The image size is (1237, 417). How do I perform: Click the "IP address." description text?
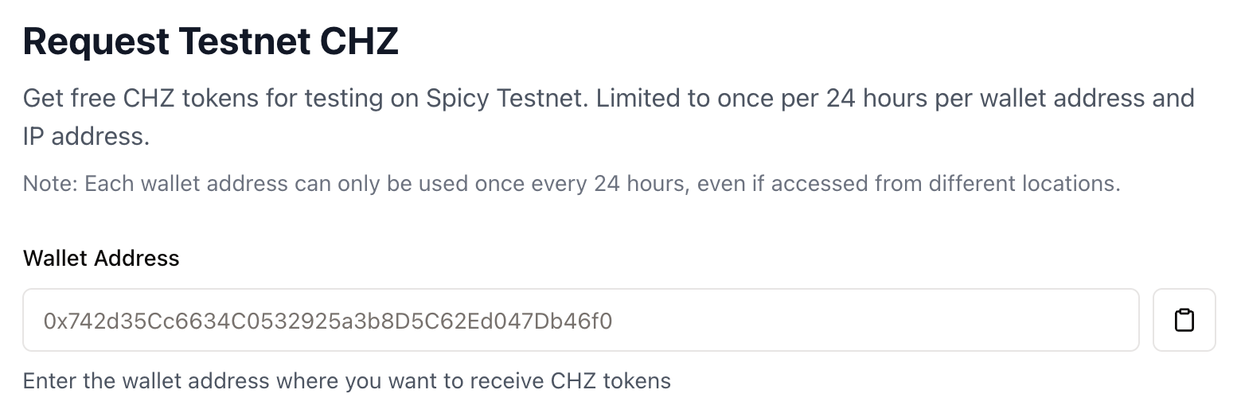tap(86, 136)
